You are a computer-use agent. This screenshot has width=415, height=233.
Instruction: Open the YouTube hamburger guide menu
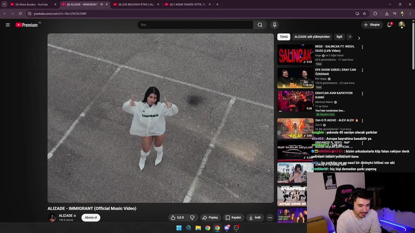pyautogui.click(x=8, y=25)
